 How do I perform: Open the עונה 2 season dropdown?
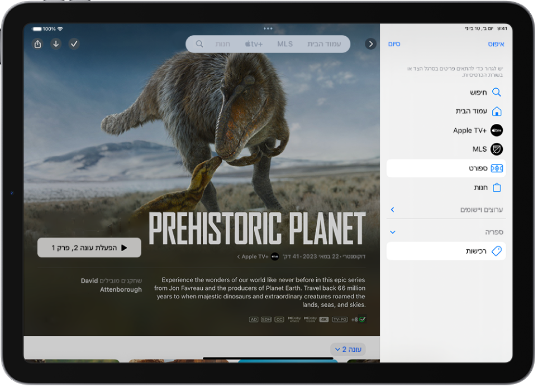click(348, 349)
